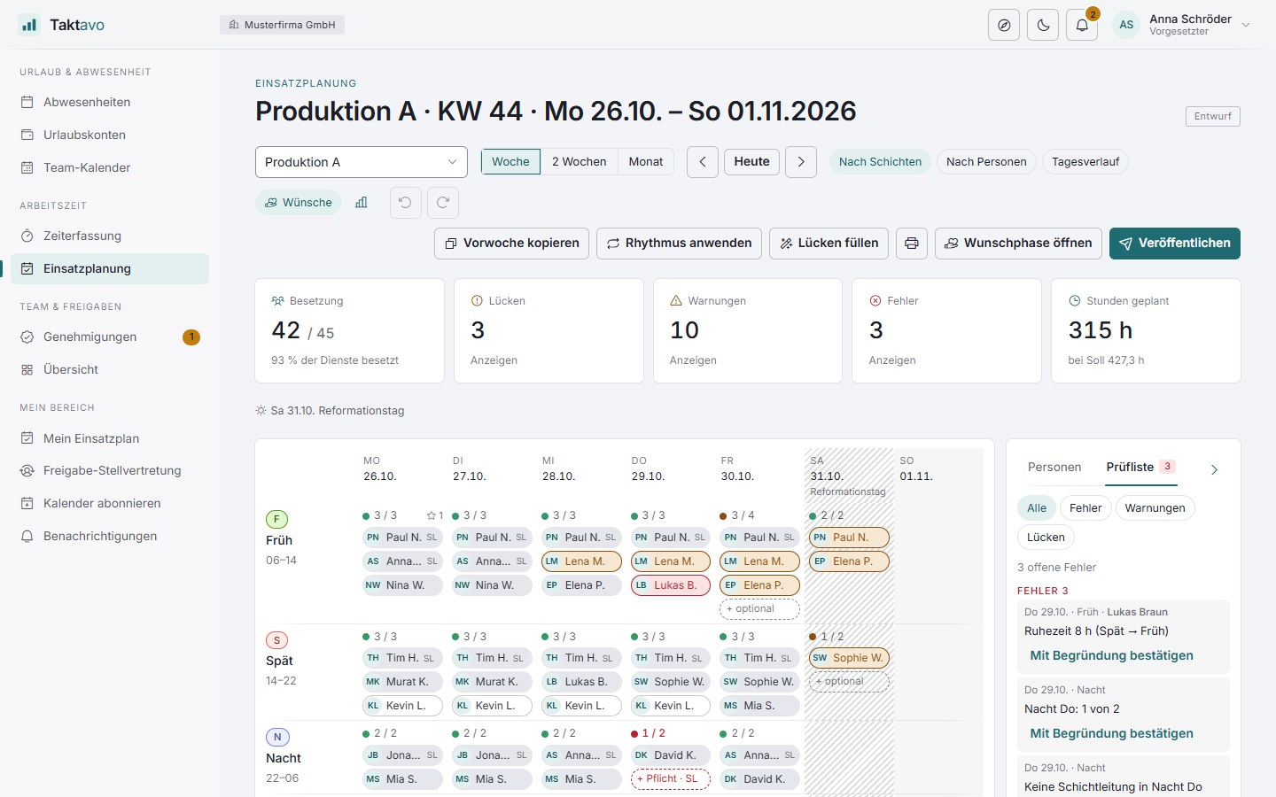Go to next week arrow

[801, 162]
